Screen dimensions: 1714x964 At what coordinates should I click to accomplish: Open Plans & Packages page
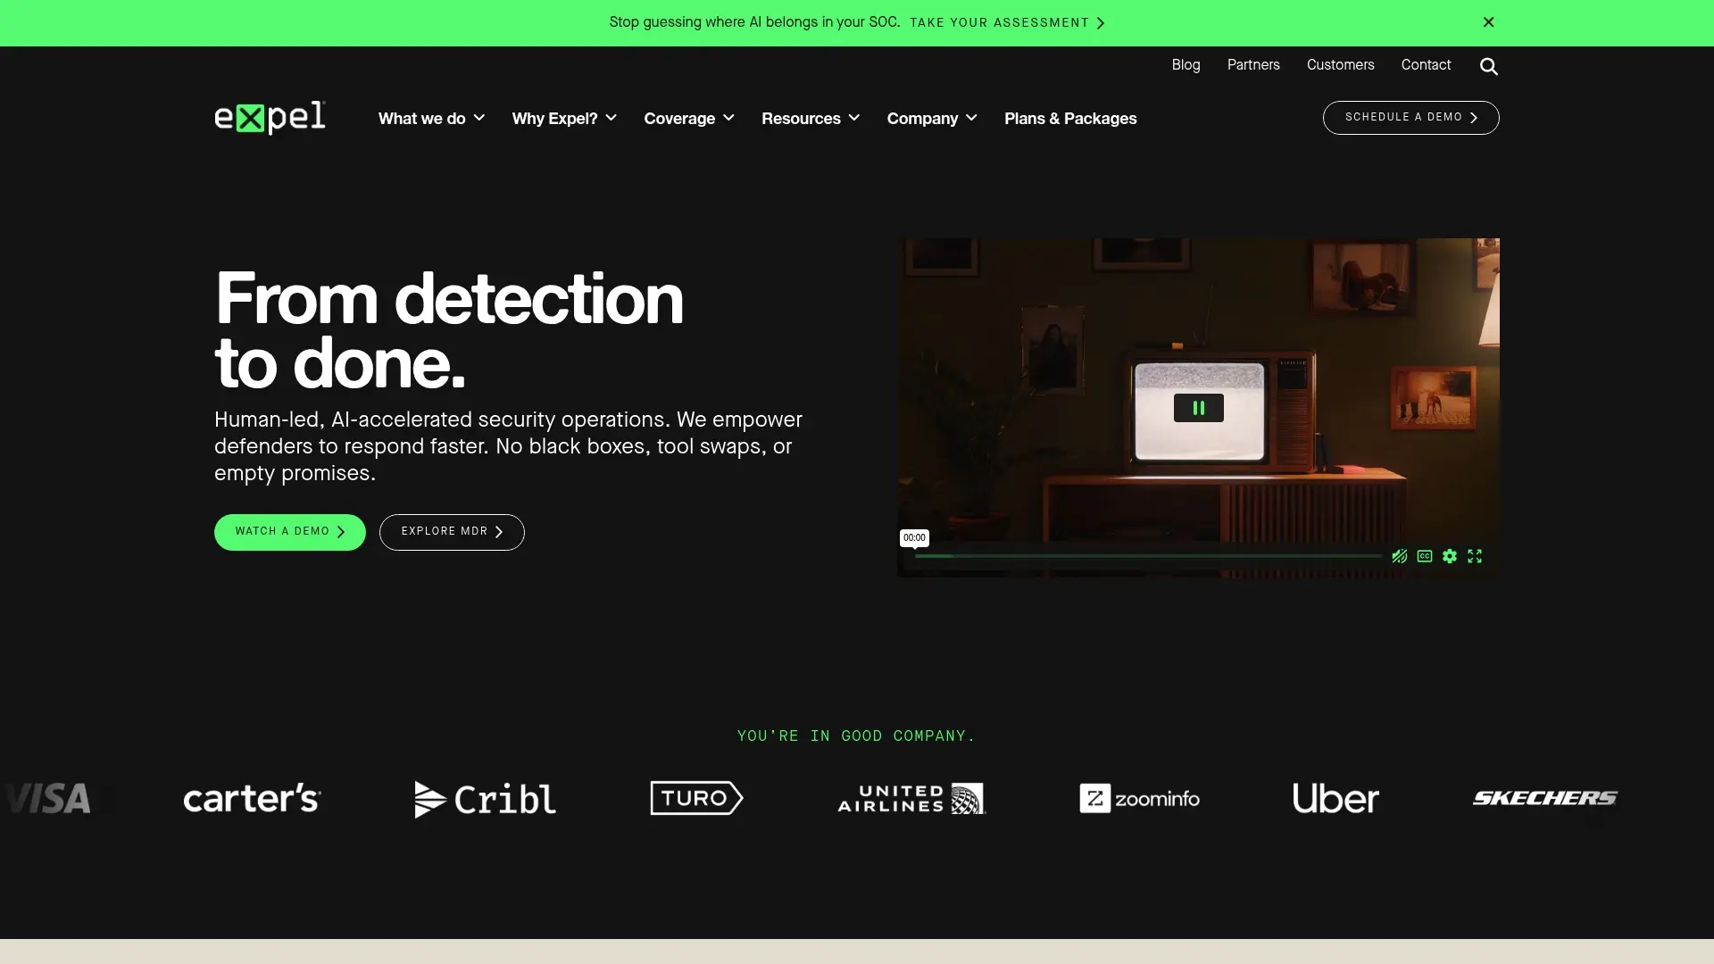[x=1070, y=119]
